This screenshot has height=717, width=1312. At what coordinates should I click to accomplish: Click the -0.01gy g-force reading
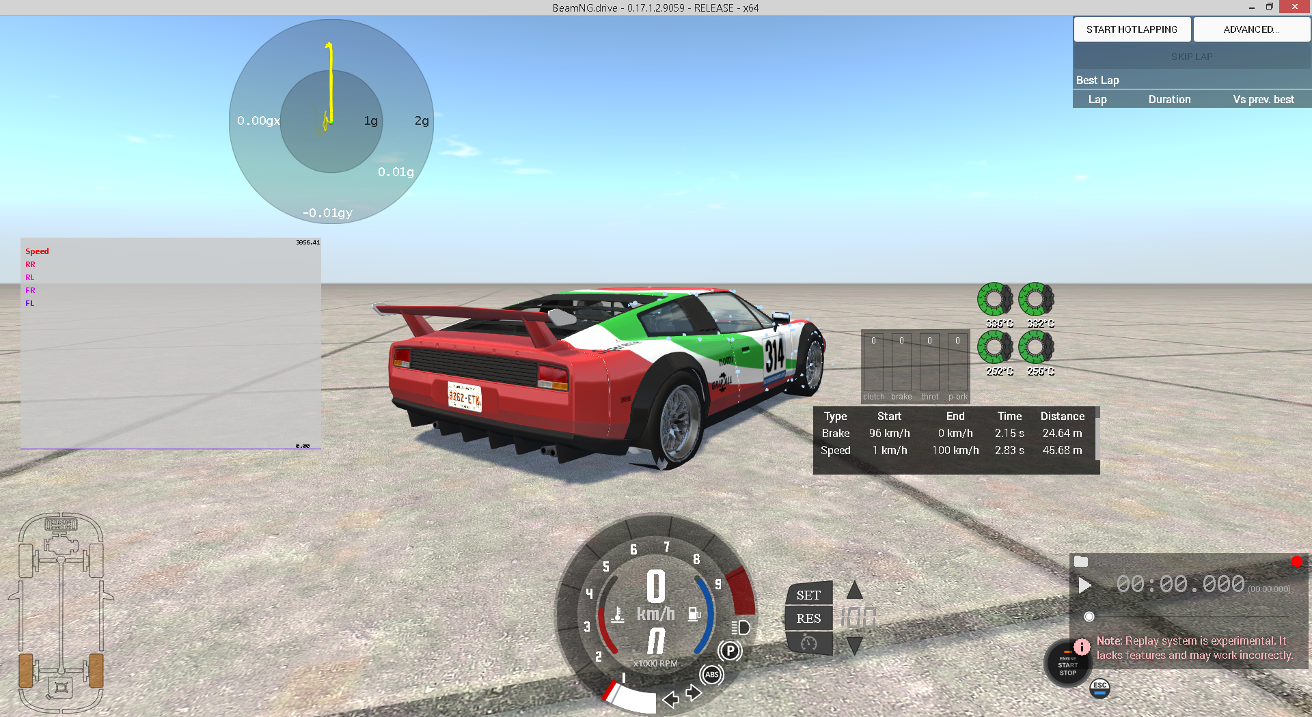click(x=327, y=213)
